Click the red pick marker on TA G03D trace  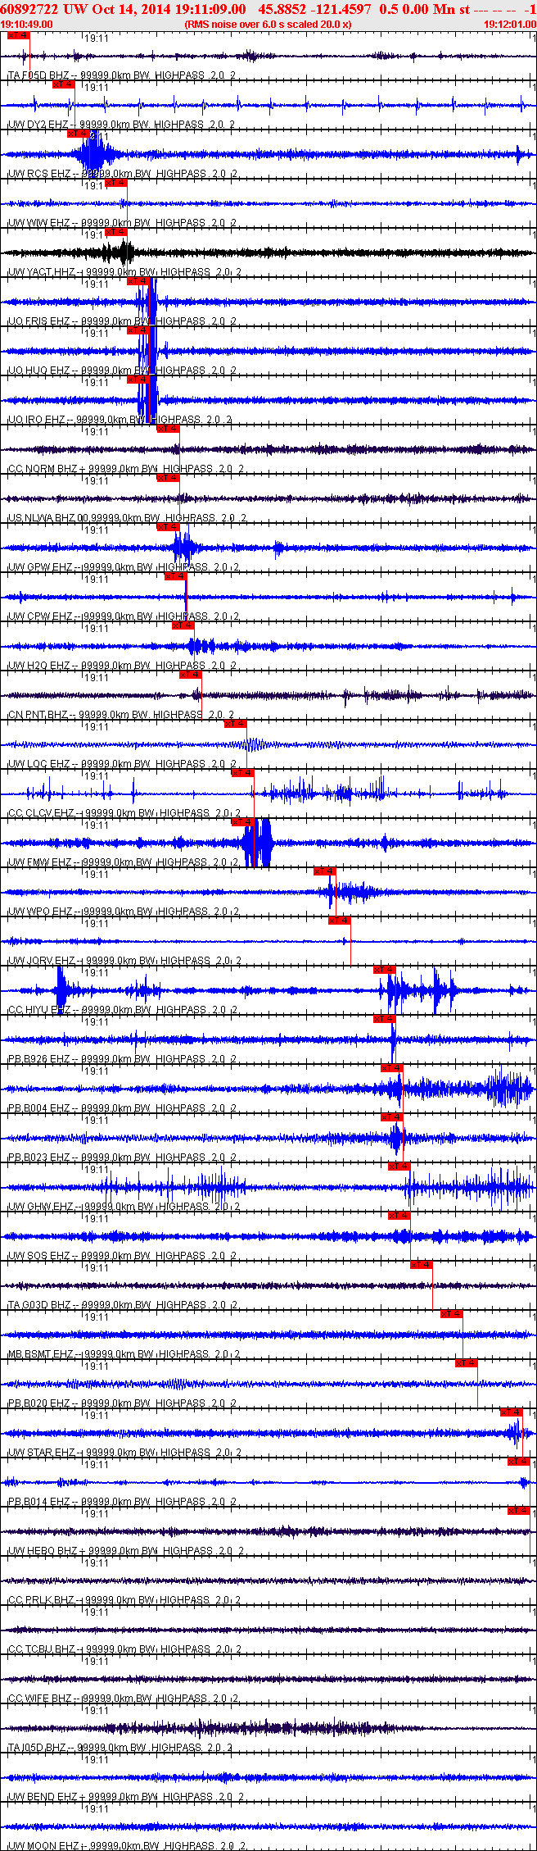pyautogui.click(x=422, y=1265)
